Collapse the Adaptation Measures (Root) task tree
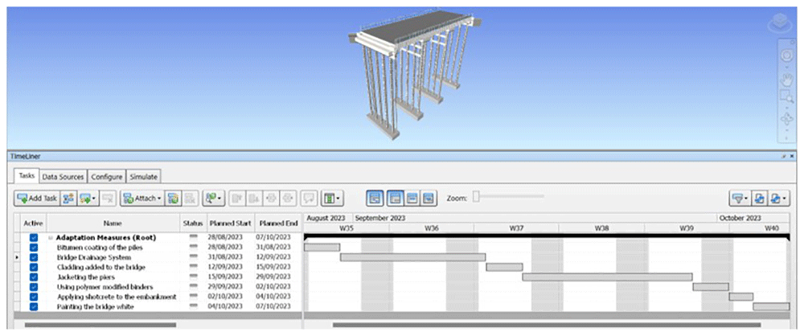Image resolution: width=804 pixels, height=336 pixels. click(51, 238)
